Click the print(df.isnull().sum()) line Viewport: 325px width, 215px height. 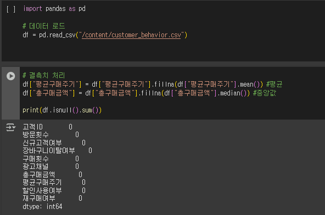click(62, 110)
